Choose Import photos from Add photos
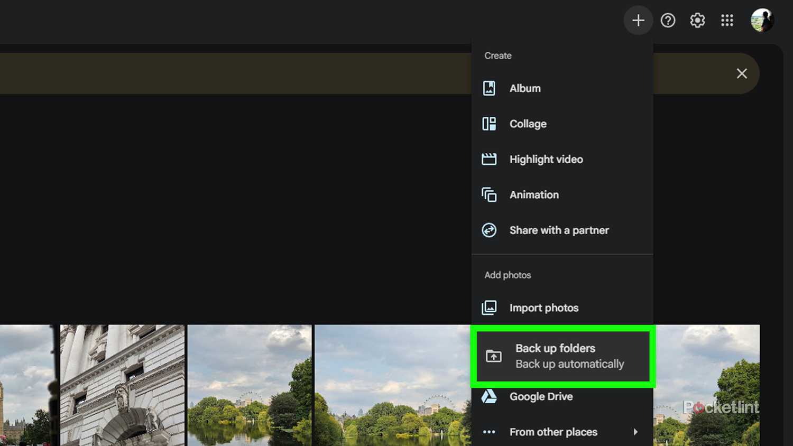793x446 pixels. pos(544,308)
